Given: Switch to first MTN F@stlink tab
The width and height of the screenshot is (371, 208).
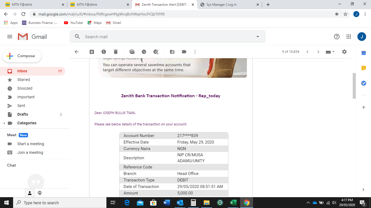Looking at the screenshot, I should tap(34, 5).
